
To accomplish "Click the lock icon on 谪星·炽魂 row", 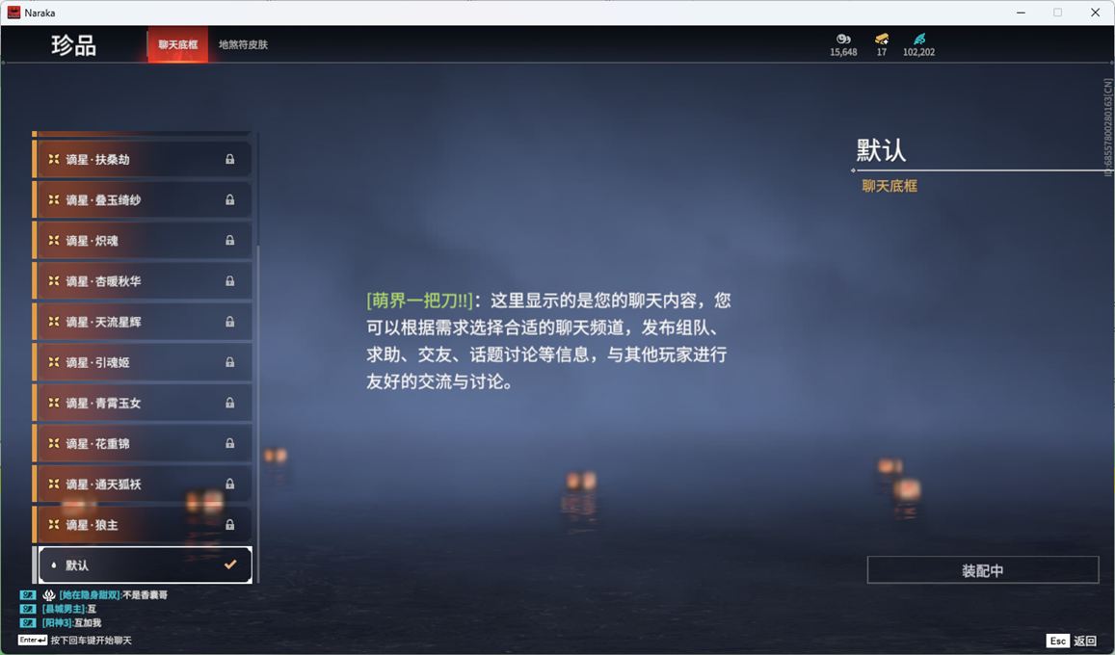I will [229, 240].
